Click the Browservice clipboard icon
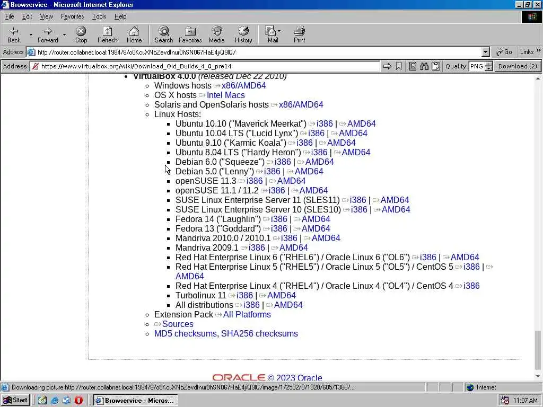The width and height of the screenshot is (543, 407). (436, 66)
